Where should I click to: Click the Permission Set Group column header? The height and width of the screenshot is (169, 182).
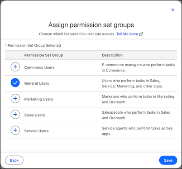coord(43,55)
